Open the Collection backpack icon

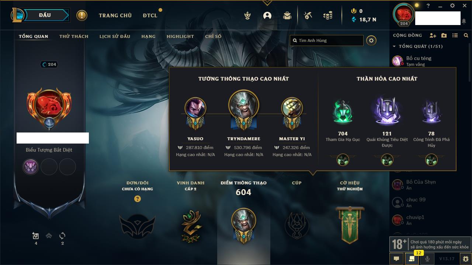point(287,15)
